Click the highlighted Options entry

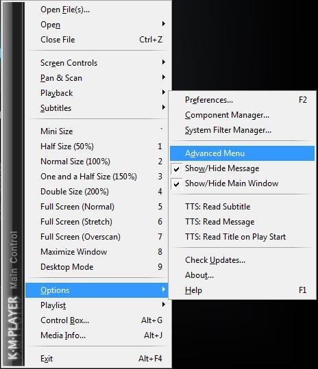[97, 290]
